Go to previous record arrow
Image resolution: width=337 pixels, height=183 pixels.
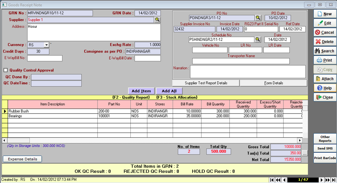[284, 180]
